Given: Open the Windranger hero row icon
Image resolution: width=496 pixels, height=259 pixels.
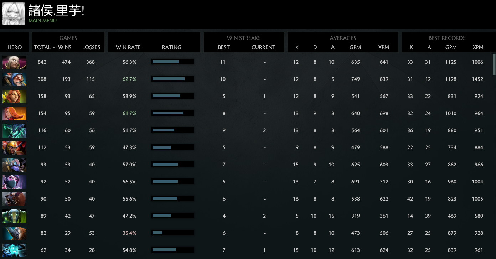Looking at the screenshot, I should pyautogui.click(x=14, y=96).
